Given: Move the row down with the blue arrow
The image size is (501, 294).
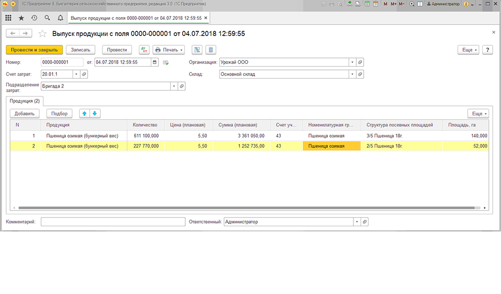Looking at the screenshot, I should click(95, 114).
